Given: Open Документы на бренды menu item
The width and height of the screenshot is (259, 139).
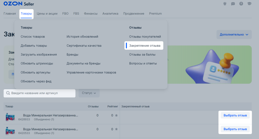Looking at the screenshot, I should click(83, 63).
